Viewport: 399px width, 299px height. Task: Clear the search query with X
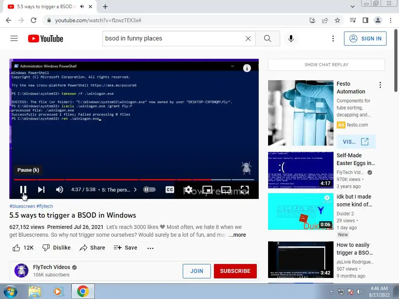point(248,39)
